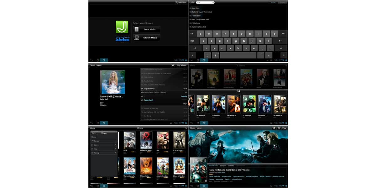376x188 pixels.
Task: Toggle the right shift key
Action: click(x=281, y=48)
